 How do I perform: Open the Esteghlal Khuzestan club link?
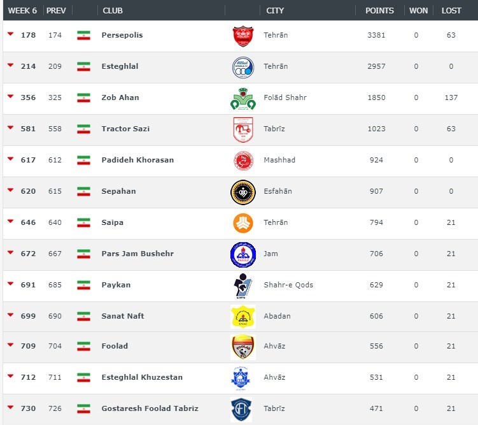click(142, 377)
